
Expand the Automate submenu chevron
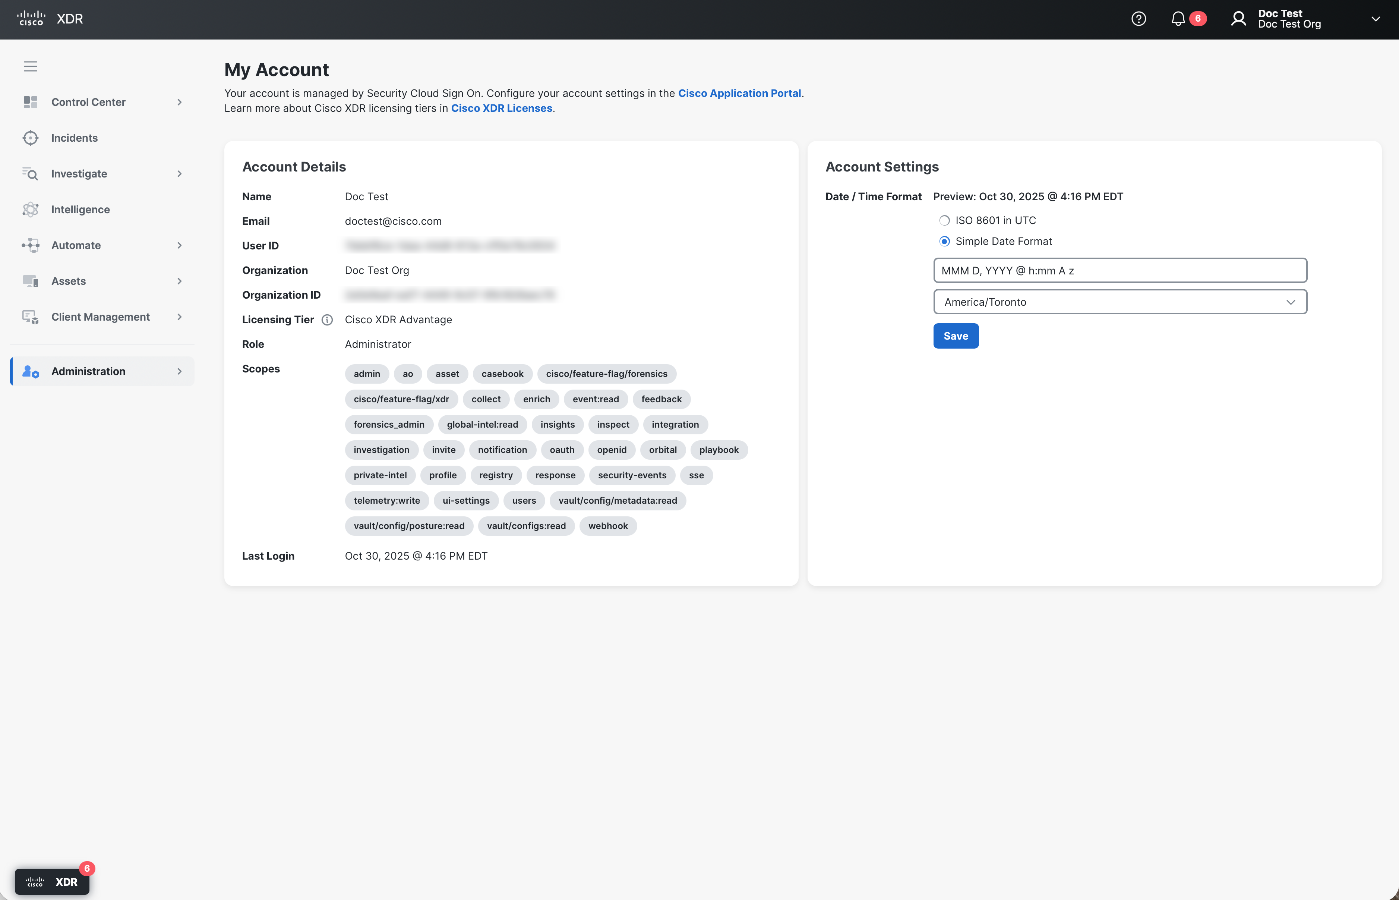(179, 245)
